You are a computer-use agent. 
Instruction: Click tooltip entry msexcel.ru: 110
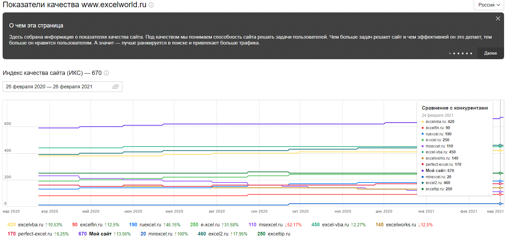(437, 146)
